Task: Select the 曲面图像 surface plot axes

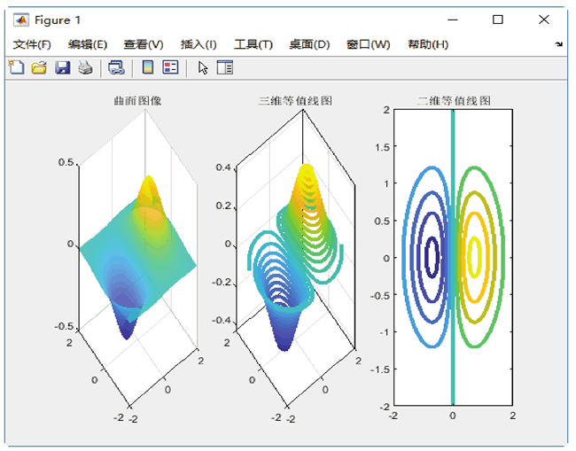Action: [137, 257]
